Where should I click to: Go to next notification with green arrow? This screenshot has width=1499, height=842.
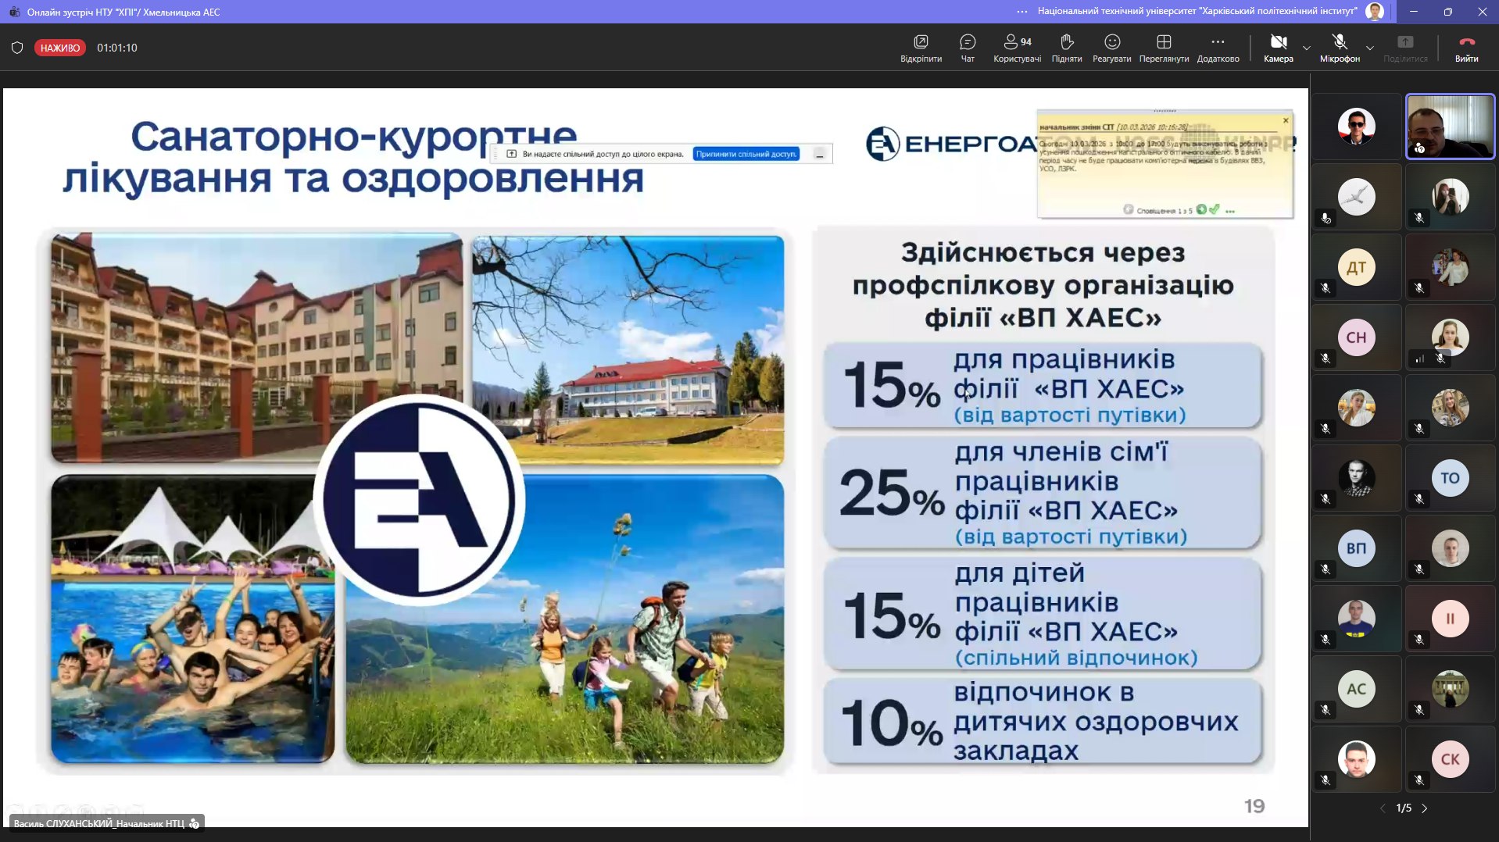click(1201, 209)
